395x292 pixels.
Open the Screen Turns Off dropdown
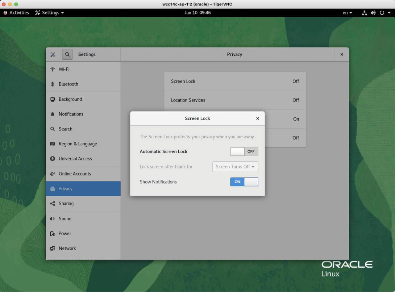(x=235, y=167)
